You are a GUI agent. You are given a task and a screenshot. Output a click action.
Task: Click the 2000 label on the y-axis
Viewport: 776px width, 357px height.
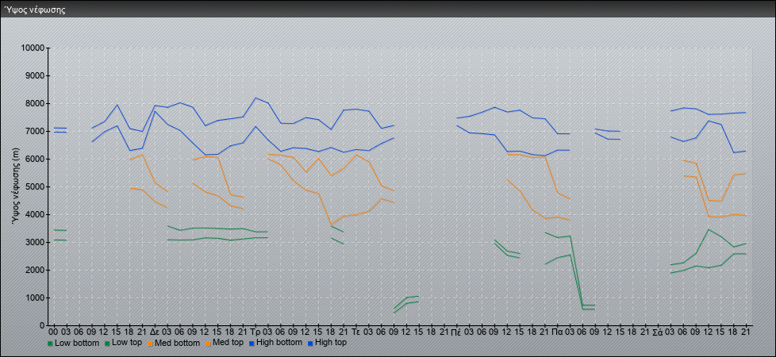point(36,270)
